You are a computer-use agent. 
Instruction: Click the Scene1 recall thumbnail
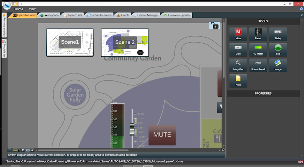pos(70,42)
